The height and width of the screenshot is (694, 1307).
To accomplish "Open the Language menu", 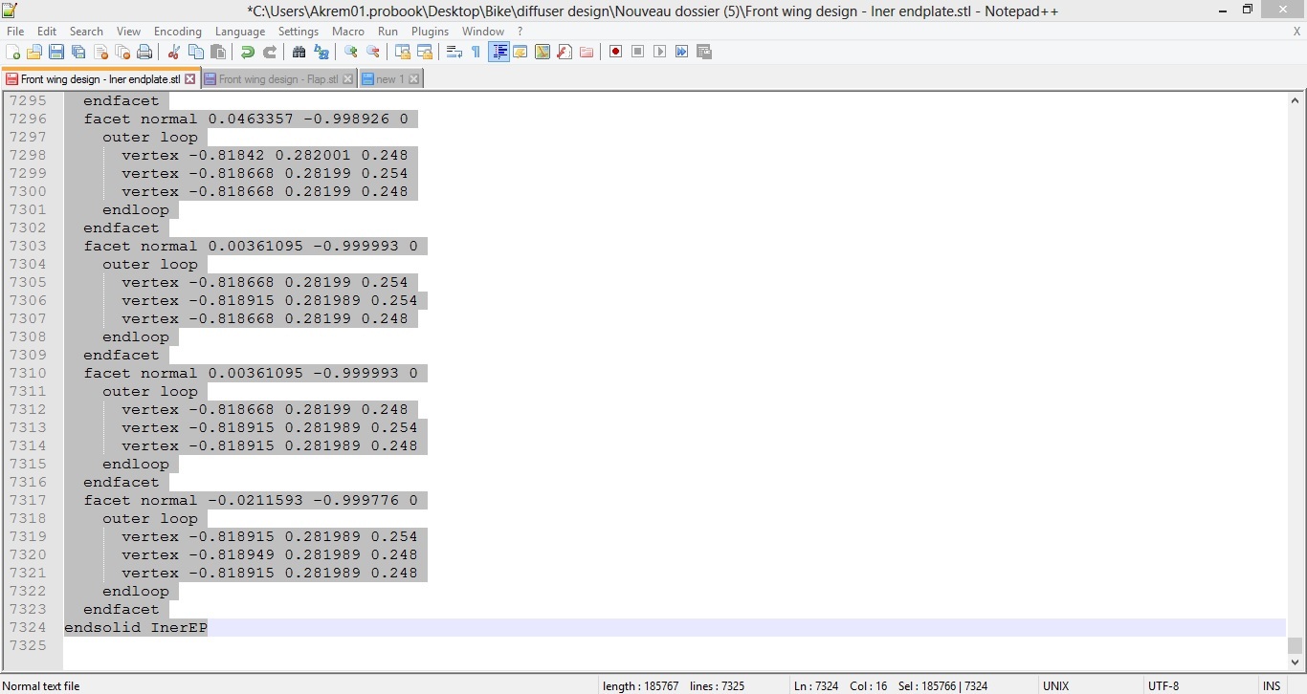I will (240, 32).
